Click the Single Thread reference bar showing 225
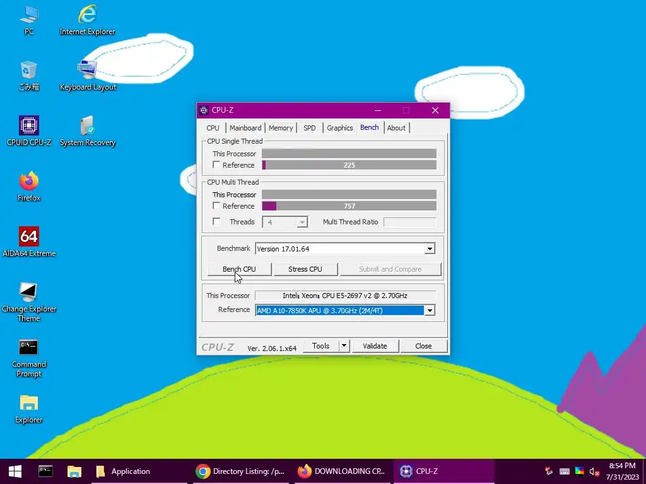646x484 pixels. [x=349, y=165]
